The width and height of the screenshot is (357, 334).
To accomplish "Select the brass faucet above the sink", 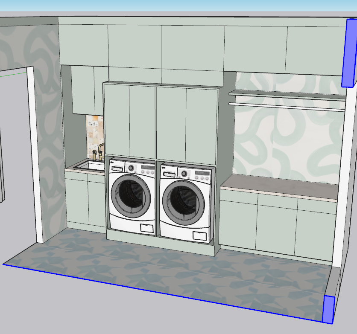I will [x=101, y=151].
